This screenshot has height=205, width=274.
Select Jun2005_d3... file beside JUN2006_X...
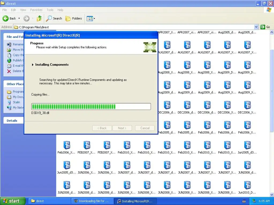coord(67,167)
